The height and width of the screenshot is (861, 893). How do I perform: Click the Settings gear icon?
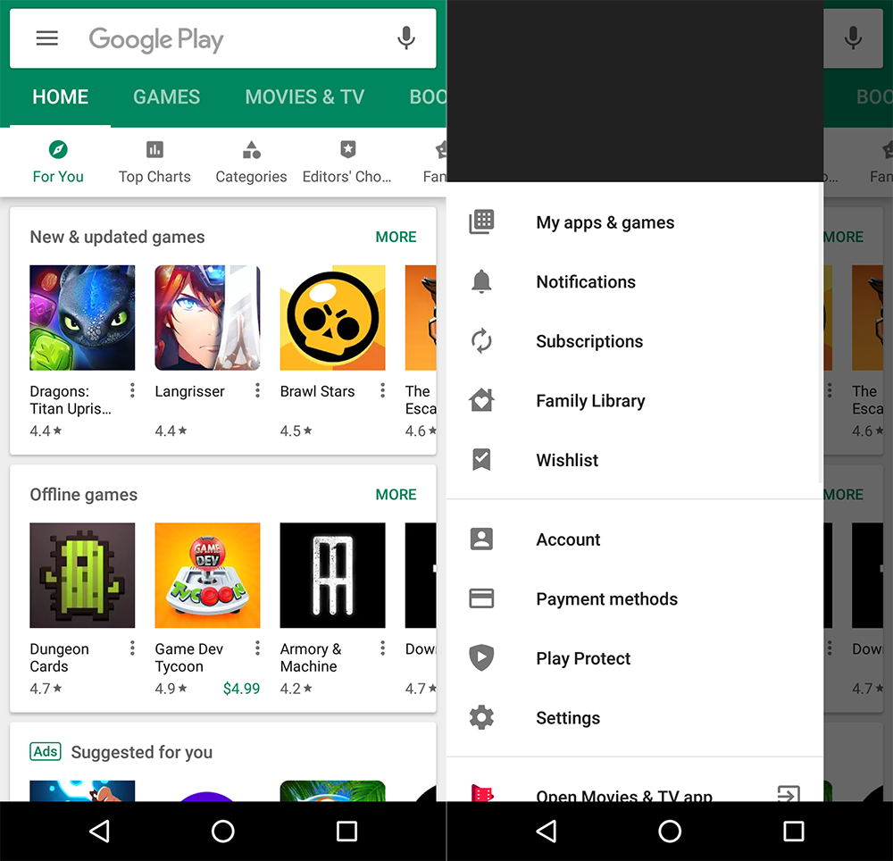[481, 717]
